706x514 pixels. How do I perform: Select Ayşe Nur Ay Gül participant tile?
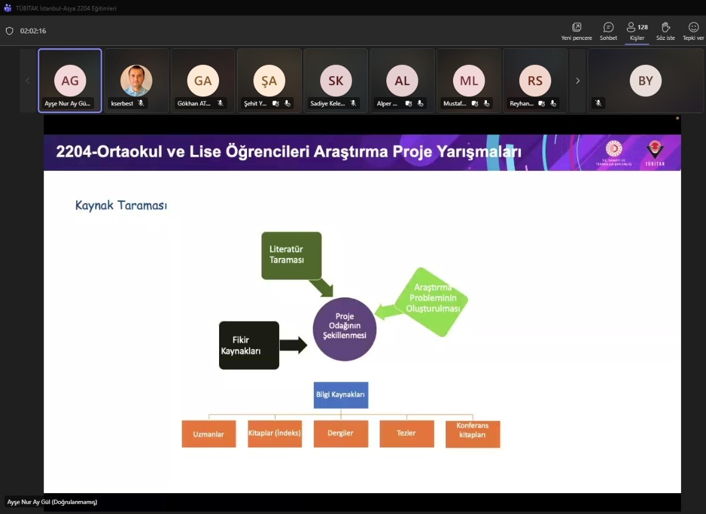(x=70, y=80)
